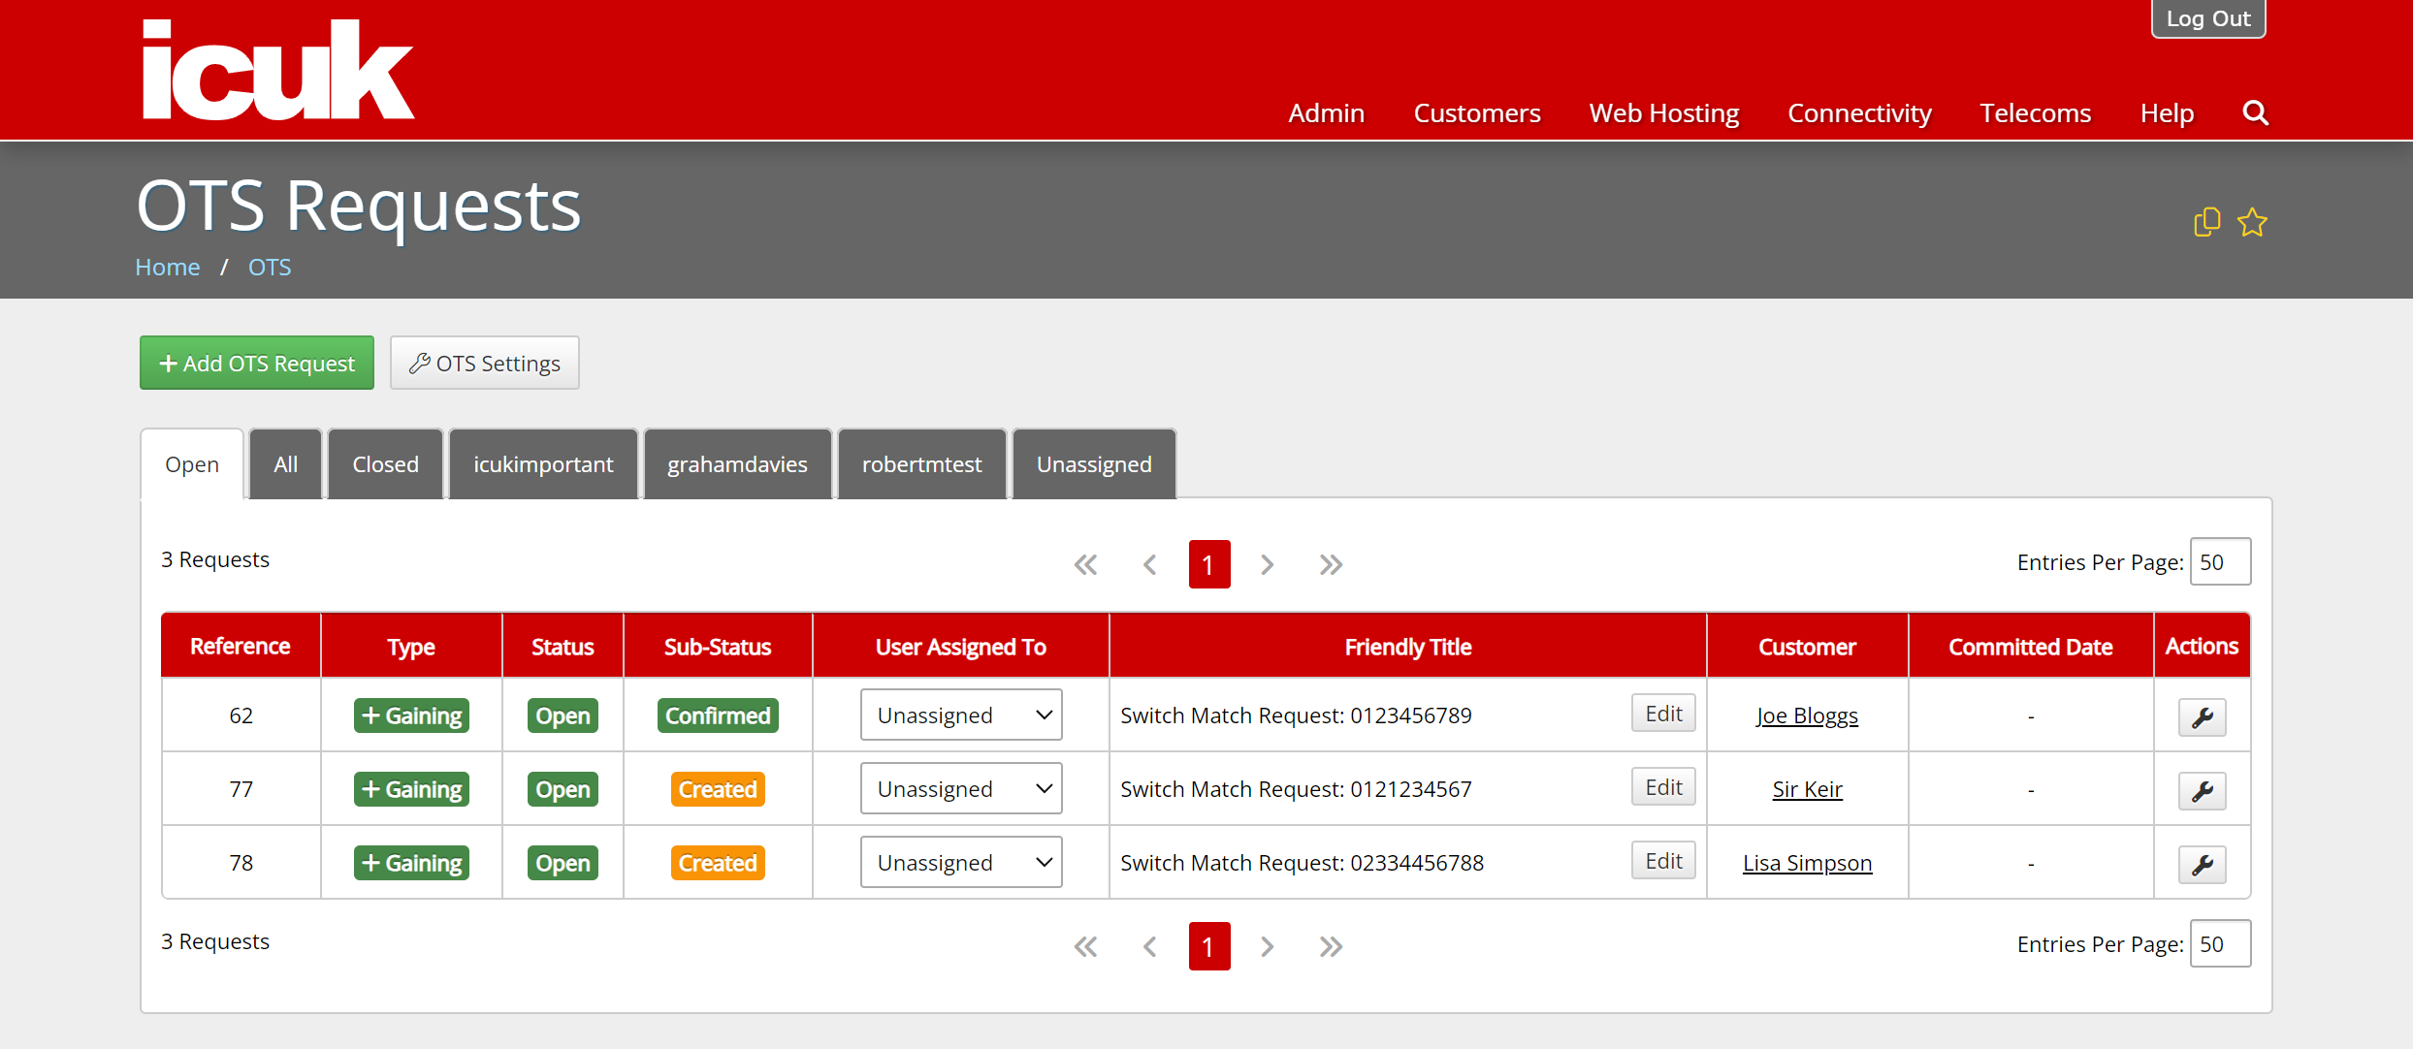Select the Open tab
The width and height of the screenshot is (2413, 1049).
tap(192, 464)
